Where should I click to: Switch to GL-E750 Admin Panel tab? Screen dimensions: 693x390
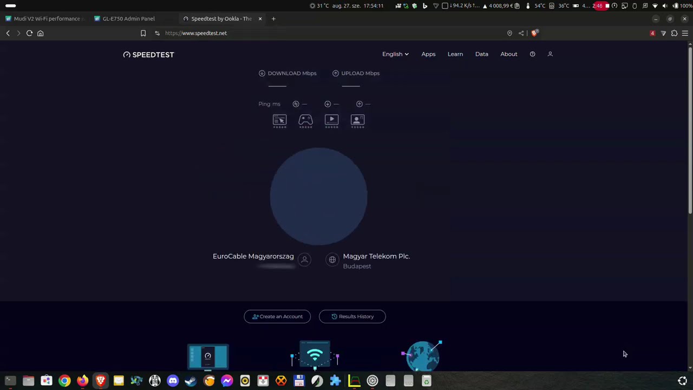point(128,19)
